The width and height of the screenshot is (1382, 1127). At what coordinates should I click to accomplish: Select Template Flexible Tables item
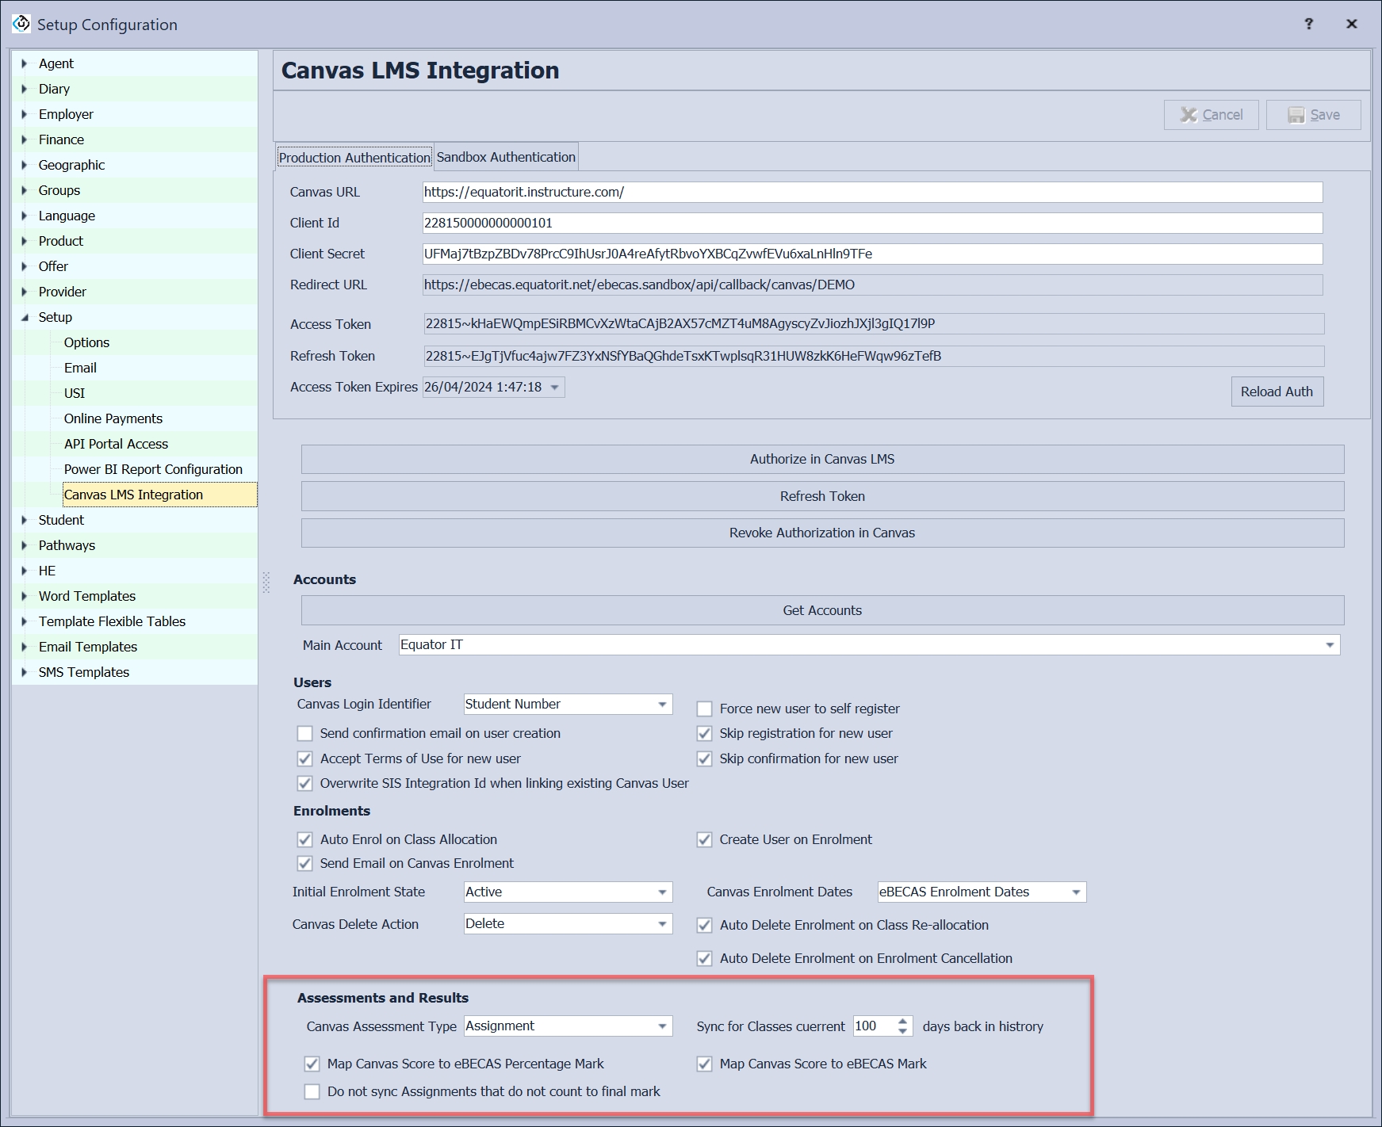[112, 621]
